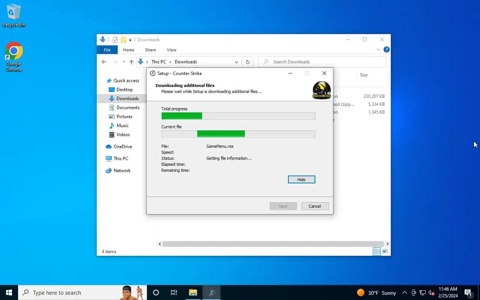
Task: Click the right scroll arrow in Explorer
Action: 387,244
